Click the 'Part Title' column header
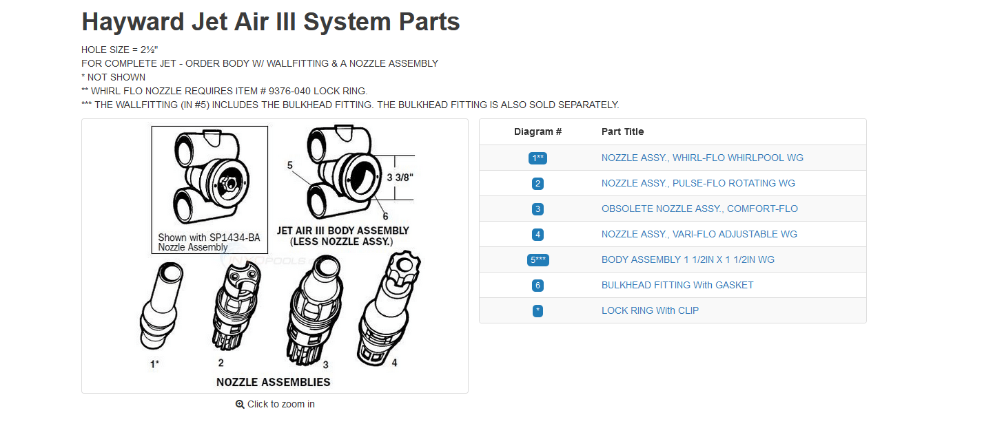 coord(623,131)
